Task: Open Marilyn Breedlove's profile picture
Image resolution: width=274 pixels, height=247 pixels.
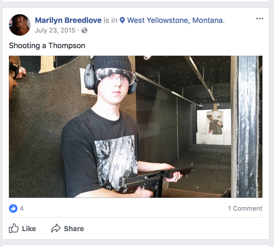Action: [19, 25]
